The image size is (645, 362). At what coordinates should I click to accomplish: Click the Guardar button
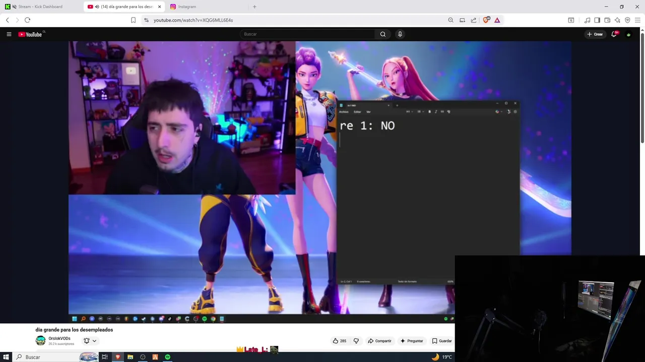(442, 341)
